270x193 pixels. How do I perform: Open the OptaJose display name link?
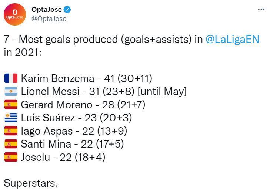pyautogui.click(x=47, y=10)
